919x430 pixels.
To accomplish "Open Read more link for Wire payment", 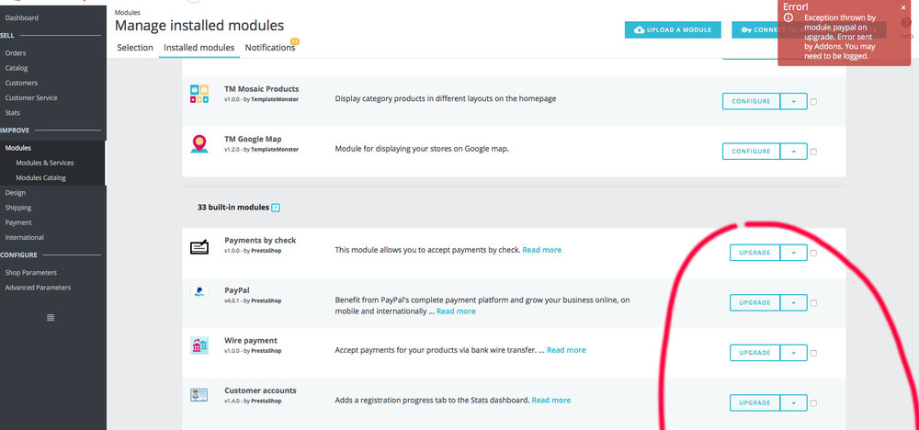I will tap(566, 350).
